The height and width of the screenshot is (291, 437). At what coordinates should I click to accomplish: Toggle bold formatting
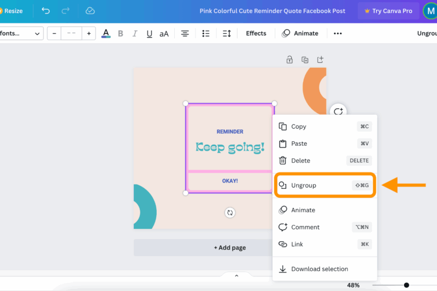pyautogui.click(x=121, y=34)
